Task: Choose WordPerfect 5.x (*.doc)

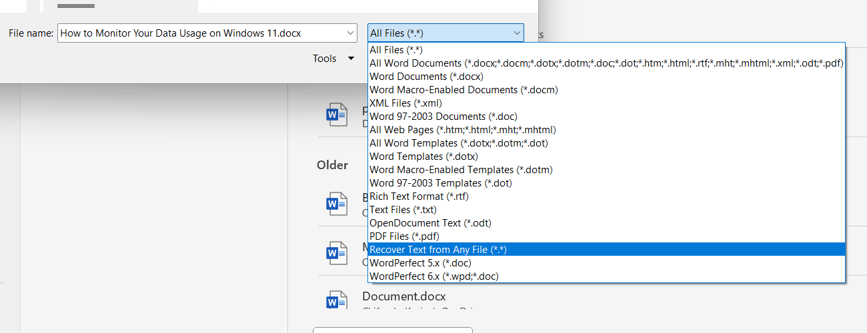Action: [x=606, y=263]
